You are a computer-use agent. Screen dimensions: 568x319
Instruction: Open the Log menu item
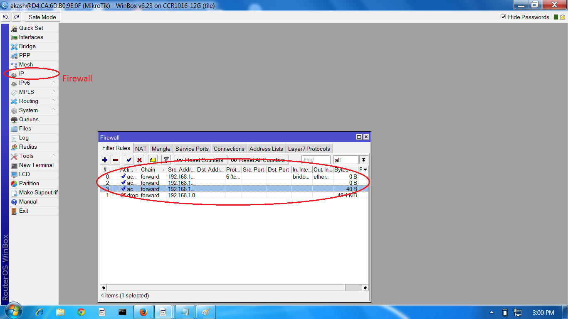[x=24, y=137]
